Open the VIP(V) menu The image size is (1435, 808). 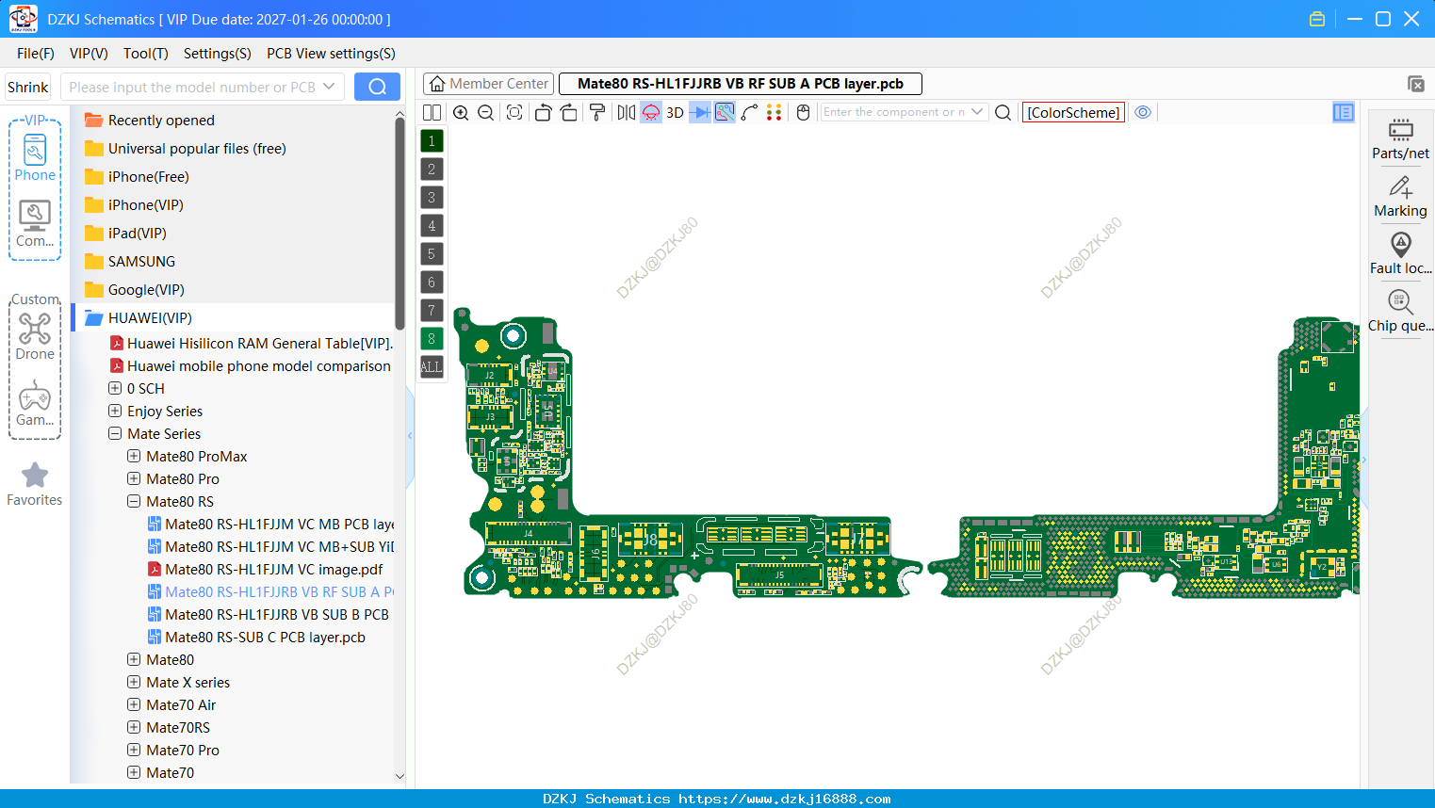(89, 54)
